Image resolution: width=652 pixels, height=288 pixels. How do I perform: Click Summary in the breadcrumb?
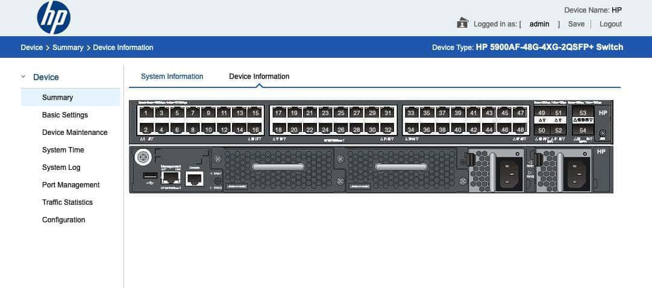(67, 48)
